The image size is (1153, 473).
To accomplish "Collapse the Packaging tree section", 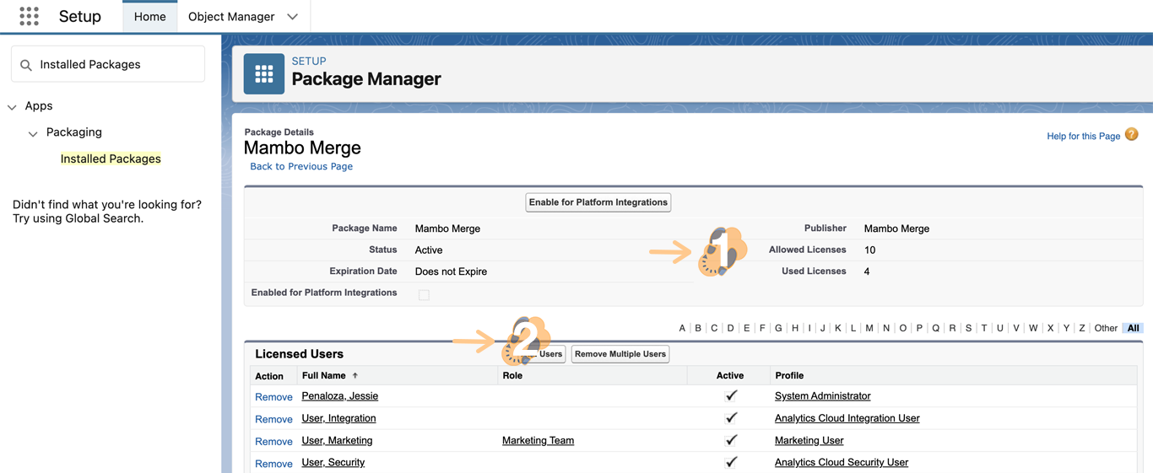I will (33, 133).
